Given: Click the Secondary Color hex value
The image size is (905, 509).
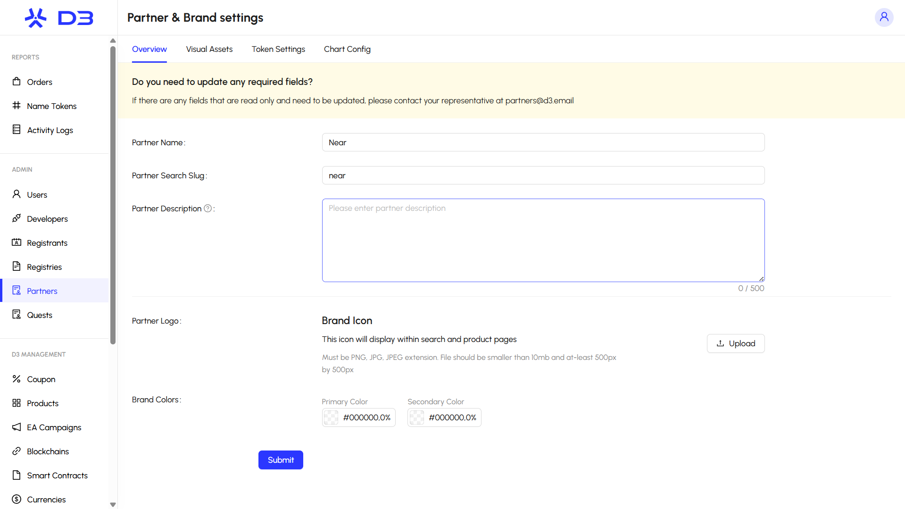Looking at the screenshot, I should pyautogui.click(x=453, y=417).
